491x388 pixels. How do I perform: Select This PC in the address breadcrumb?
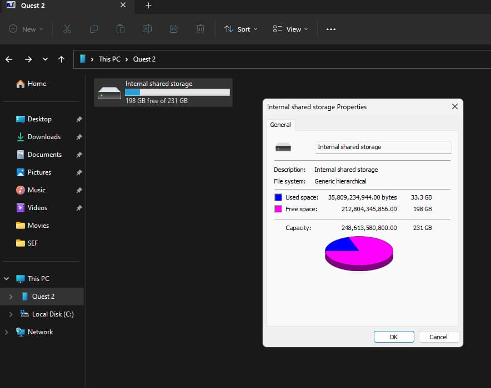109,59
